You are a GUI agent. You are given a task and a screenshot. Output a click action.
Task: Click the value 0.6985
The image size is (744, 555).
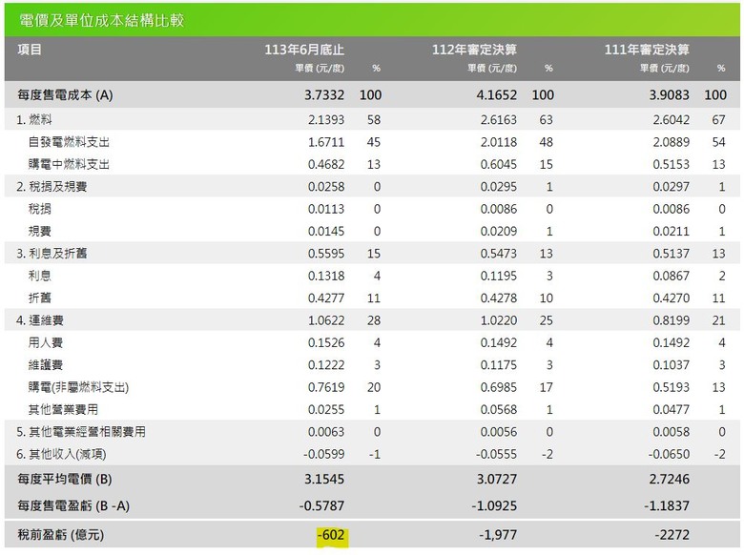point(498,387)
